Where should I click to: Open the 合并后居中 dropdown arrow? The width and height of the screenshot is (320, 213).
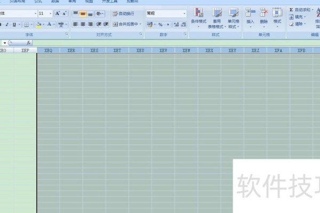pos(140,24)
